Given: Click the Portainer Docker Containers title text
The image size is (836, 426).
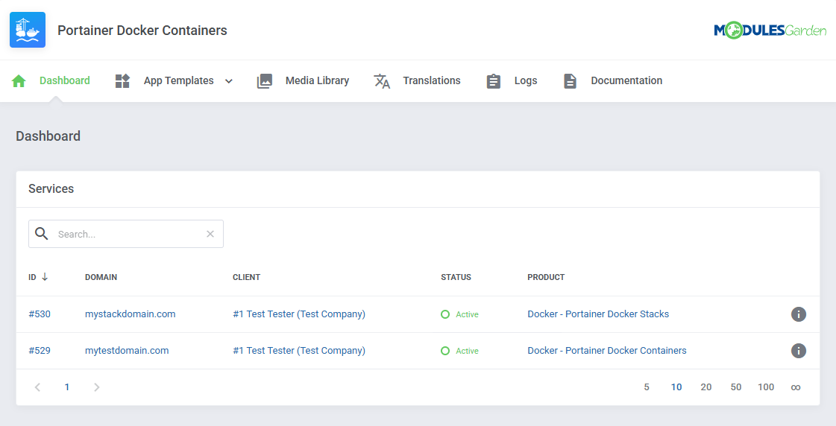Looking at the screenshot, I should 142,31.
